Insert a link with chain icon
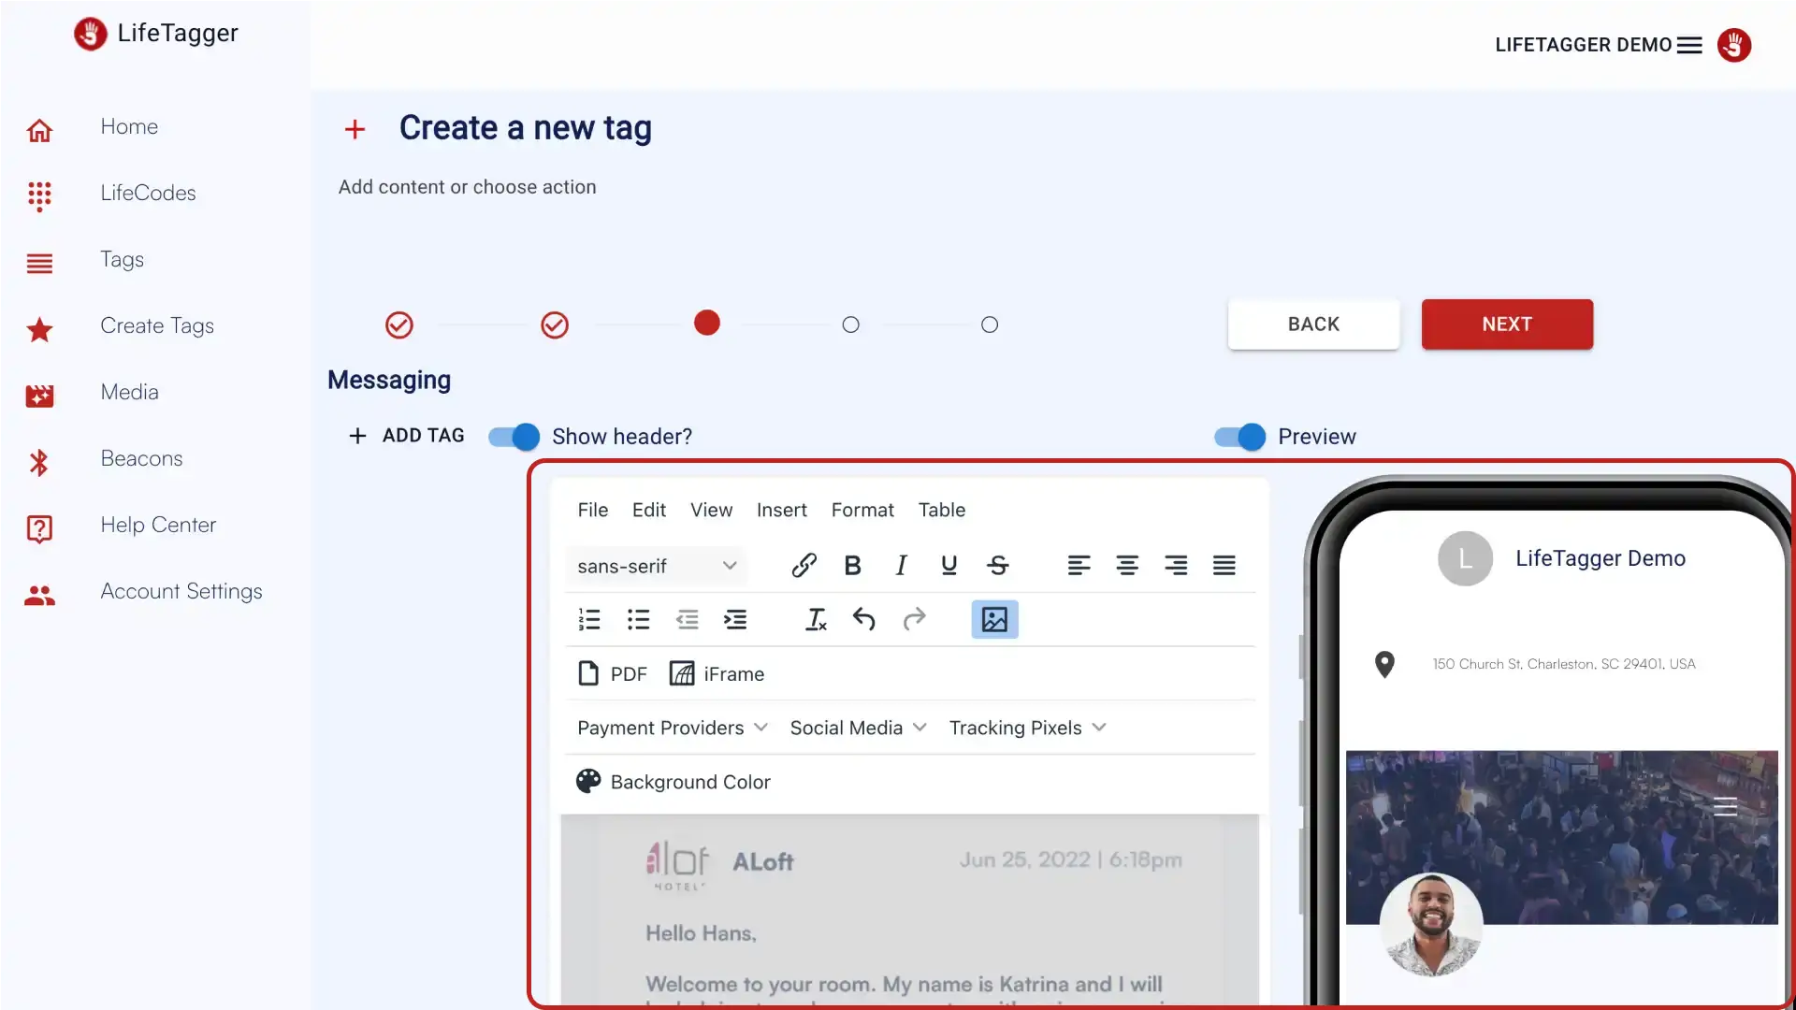 point(804,565)
